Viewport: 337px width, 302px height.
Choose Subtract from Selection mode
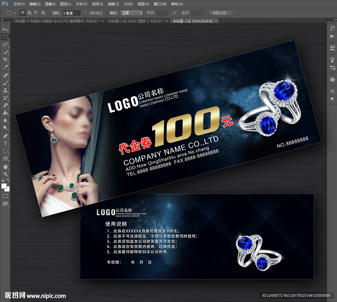coord(36,13)
